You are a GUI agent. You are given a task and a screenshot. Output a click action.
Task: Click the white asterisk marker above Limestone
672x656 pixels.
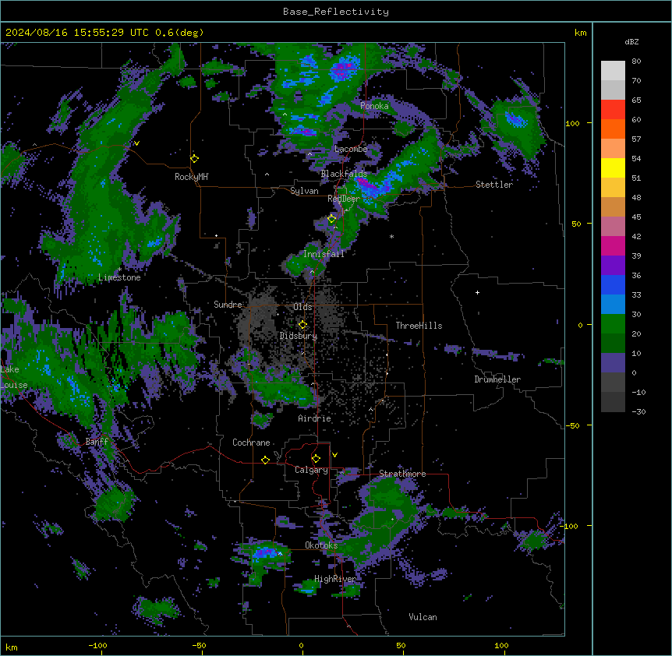click(120, 270)
